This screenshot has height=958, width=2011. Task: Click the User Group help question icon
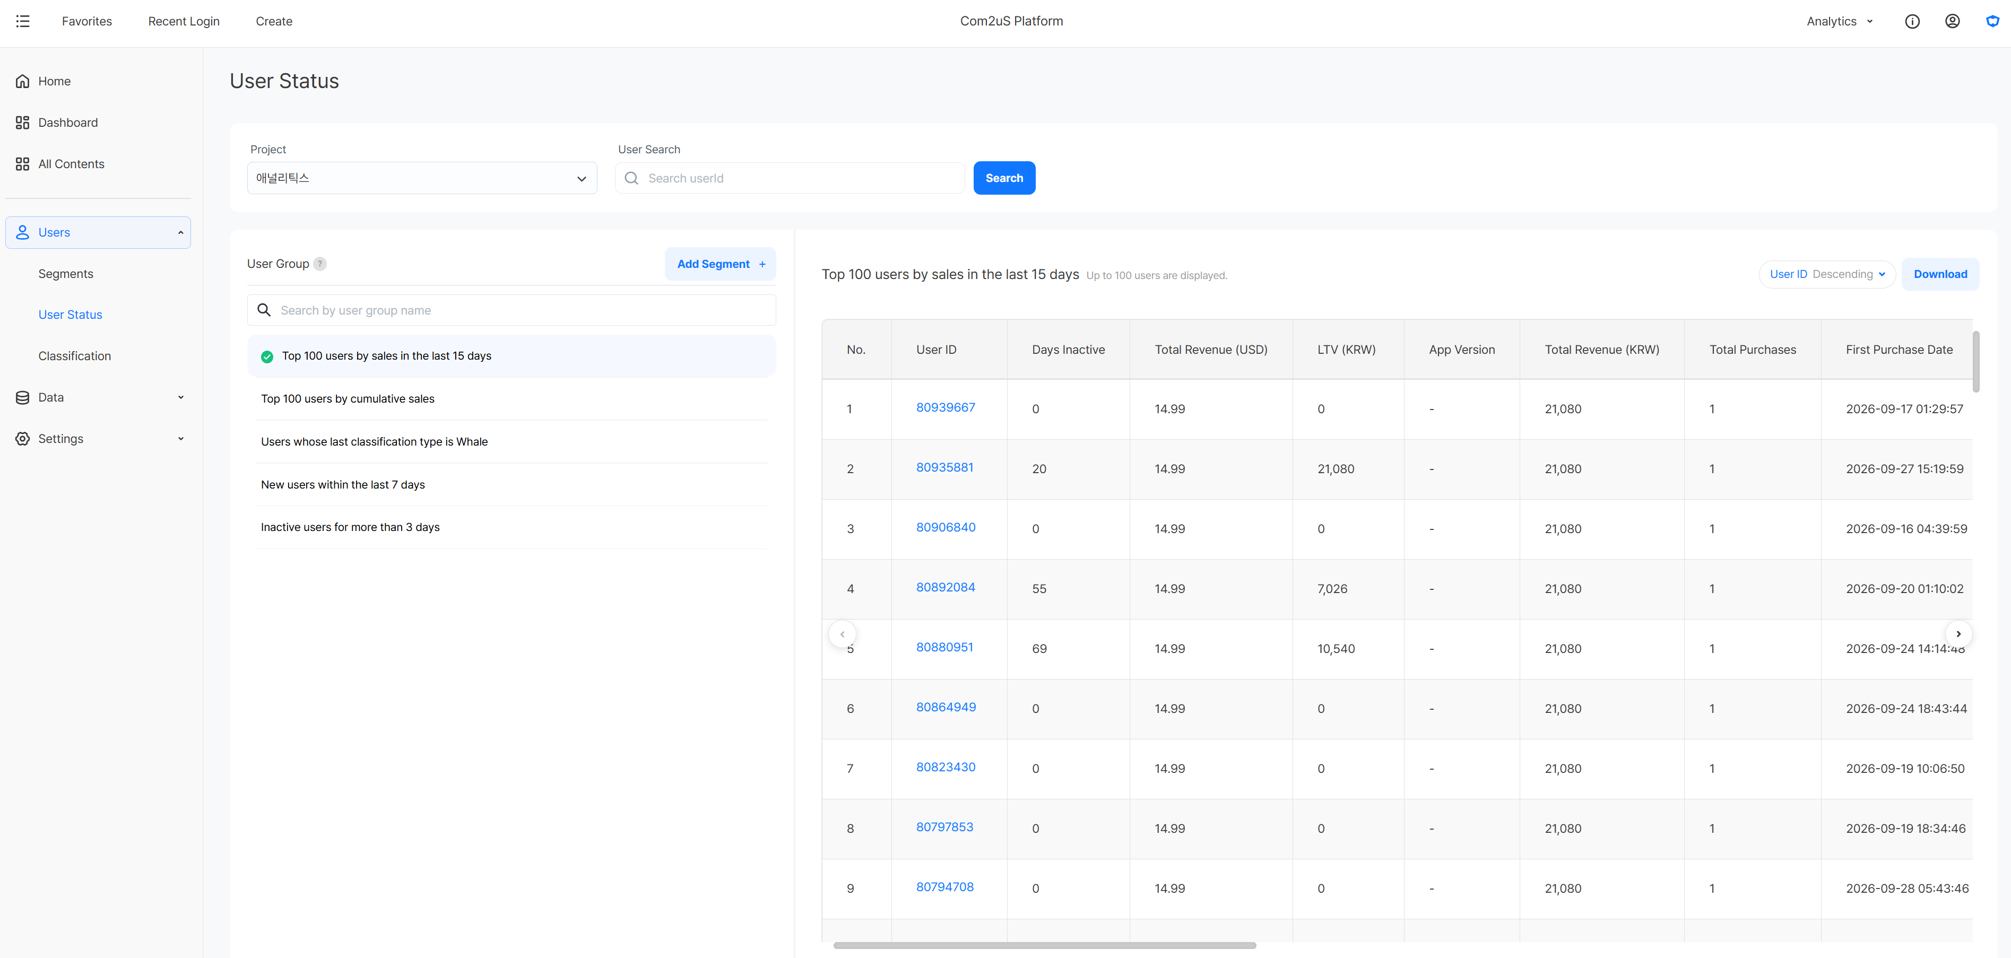[x=320, y=264]
